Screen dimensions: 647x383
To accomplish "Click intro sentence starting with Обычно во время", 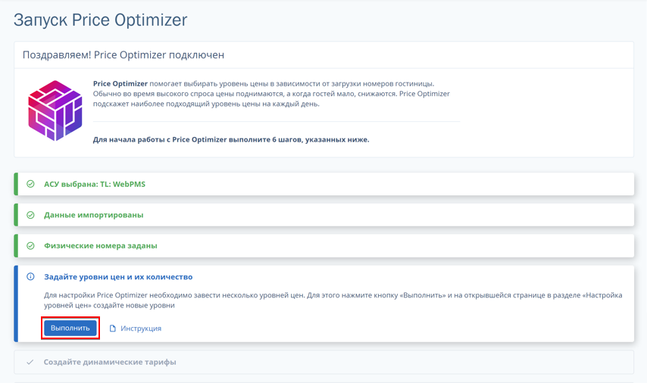I will 271,94.
